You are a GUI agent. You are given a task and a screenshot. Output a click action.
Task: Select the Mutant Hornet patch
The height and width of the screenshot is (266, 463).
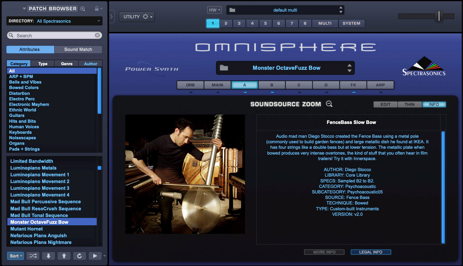click(x=27, y=229)
